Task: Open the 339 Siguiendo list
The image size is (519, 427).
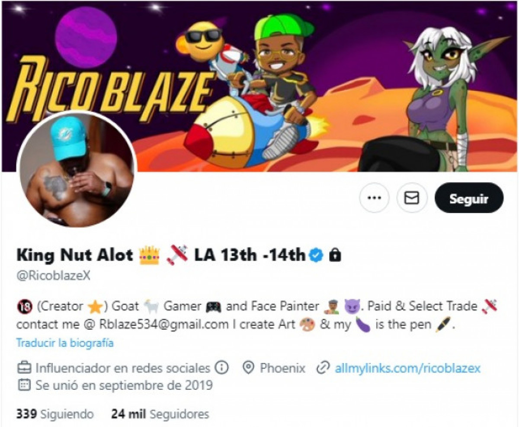Action: (x=55, y=414)
